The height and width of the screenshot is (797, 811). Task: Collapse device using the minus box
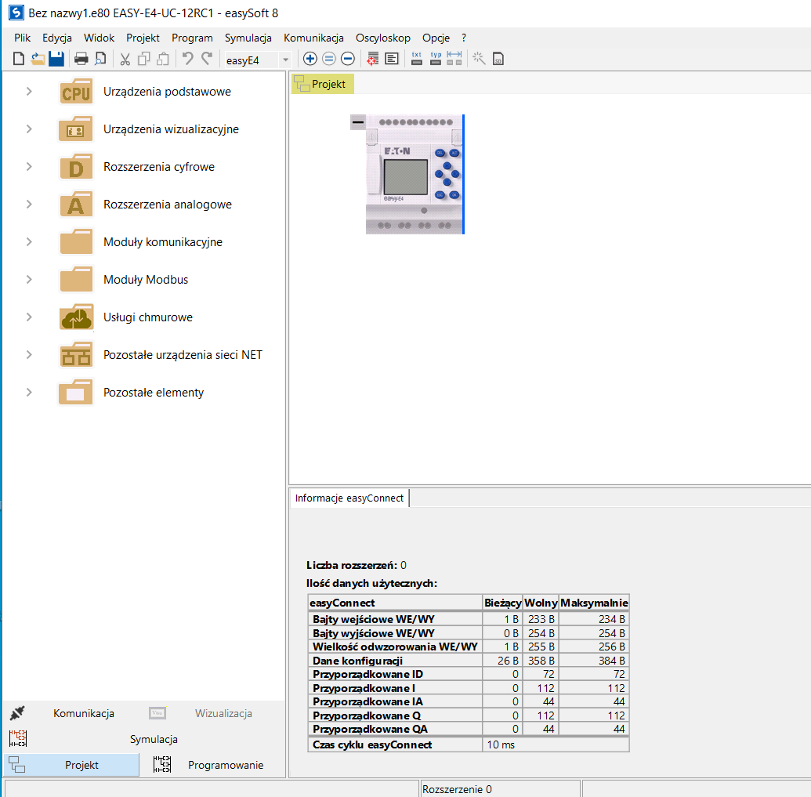point(358,121)
